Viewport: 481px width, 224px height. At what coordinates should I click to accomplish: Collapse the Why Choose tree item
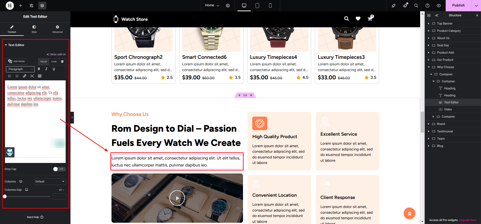(429, 67)
